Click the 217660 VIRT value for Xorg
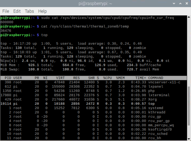The height and width of the screenshot is (141, 191). tap(58, 99)
